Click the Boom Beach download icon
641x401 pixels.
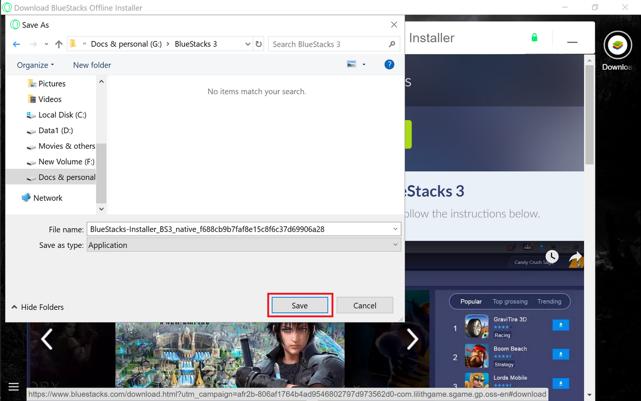coord(560,354)
